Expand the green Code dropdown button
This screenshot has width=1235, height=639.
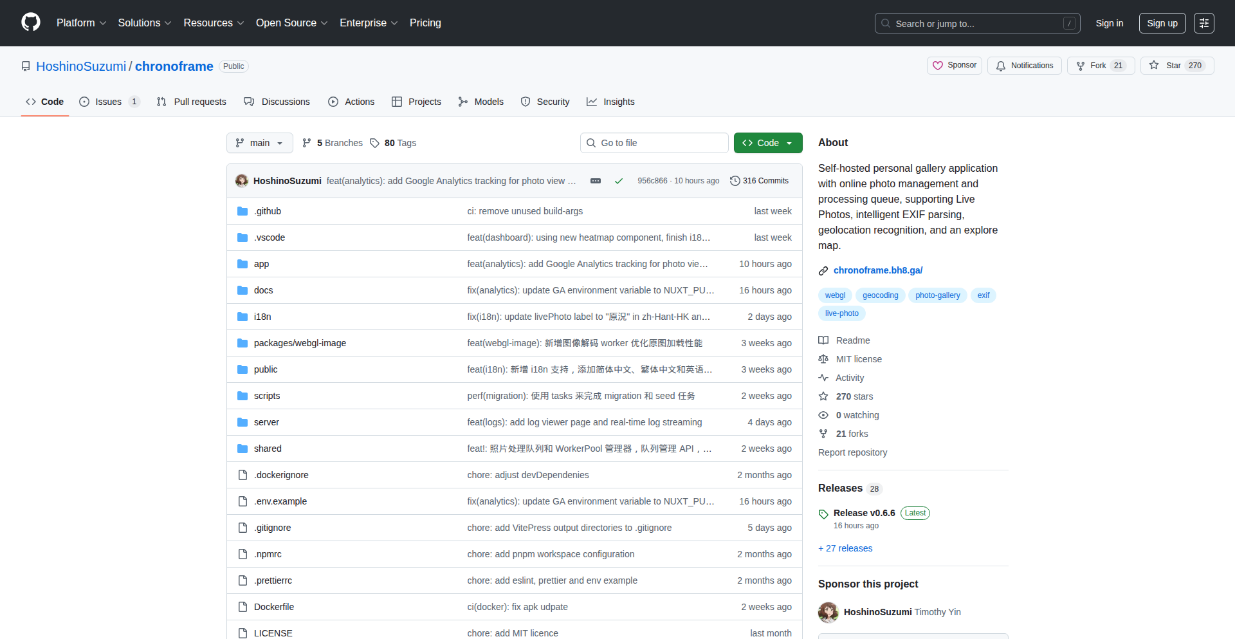click(767, 143)
